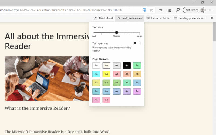Open the Favorites list icon
Screen dimensions: 216x135
coord(161,10)
